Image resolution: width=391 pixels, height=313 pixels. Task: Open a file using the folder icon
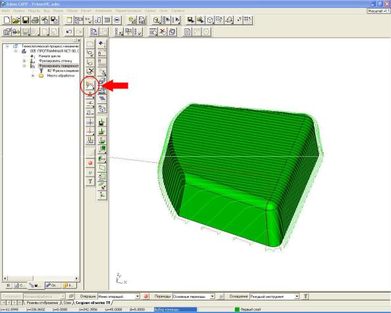click(16, 20)
